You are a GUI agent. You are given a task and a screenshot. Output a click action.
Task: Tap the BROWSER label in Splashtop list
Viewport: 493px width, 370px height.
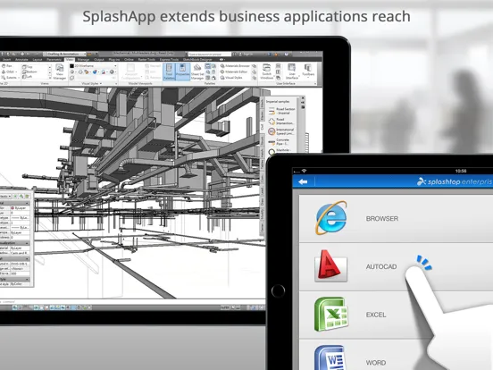[381, 219]
